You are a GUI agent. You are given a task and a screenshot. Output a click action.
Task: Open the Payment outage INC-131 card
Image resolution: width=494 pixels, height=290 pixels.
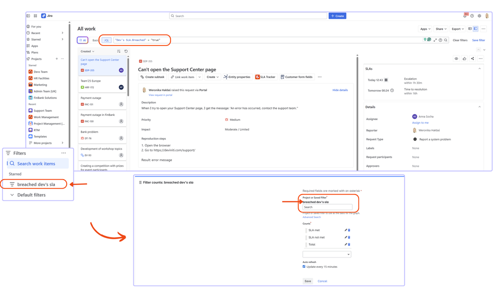[x=102, y=101]
